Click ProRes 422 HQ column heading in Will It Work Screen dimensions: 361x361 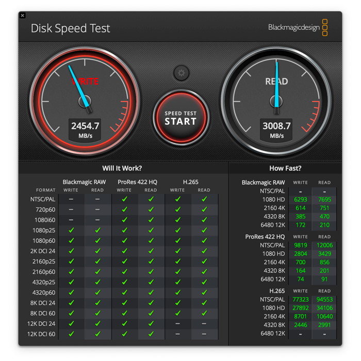(x=138, y=182)
